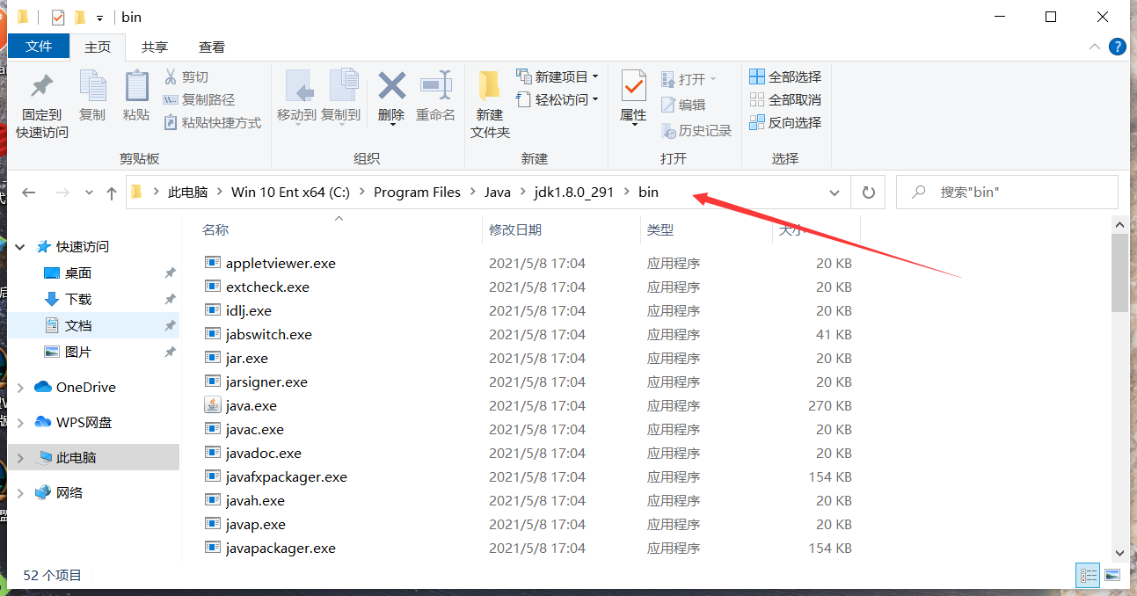
Task: Click Copy path (复制路径)
Action: pyautogui.click(x=200, y=100)
